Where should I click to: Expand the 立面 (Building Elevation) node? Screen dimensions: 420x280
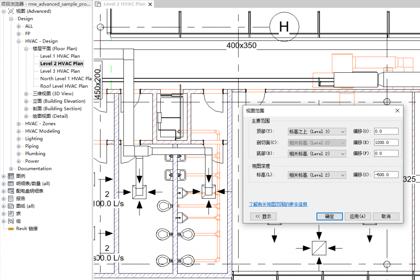click(26, 101)
